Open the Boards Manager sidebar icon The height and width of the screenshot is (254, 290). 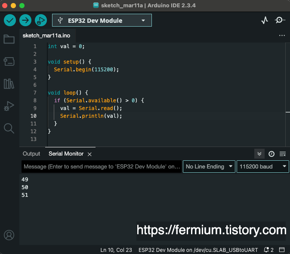tap(9, 61)
